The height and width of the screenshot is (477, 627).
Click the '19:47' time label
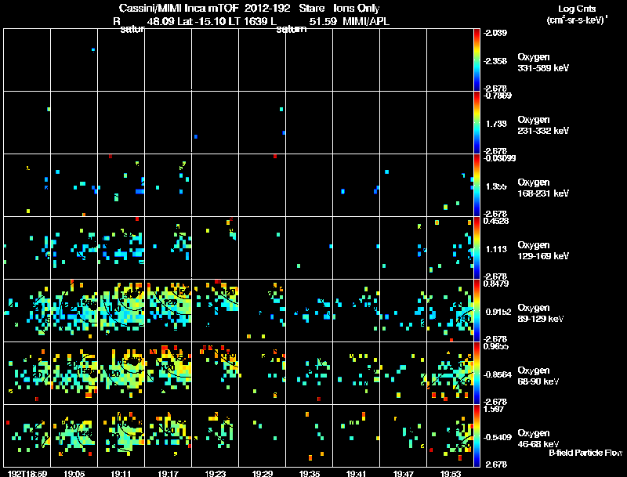coord(403,474)
